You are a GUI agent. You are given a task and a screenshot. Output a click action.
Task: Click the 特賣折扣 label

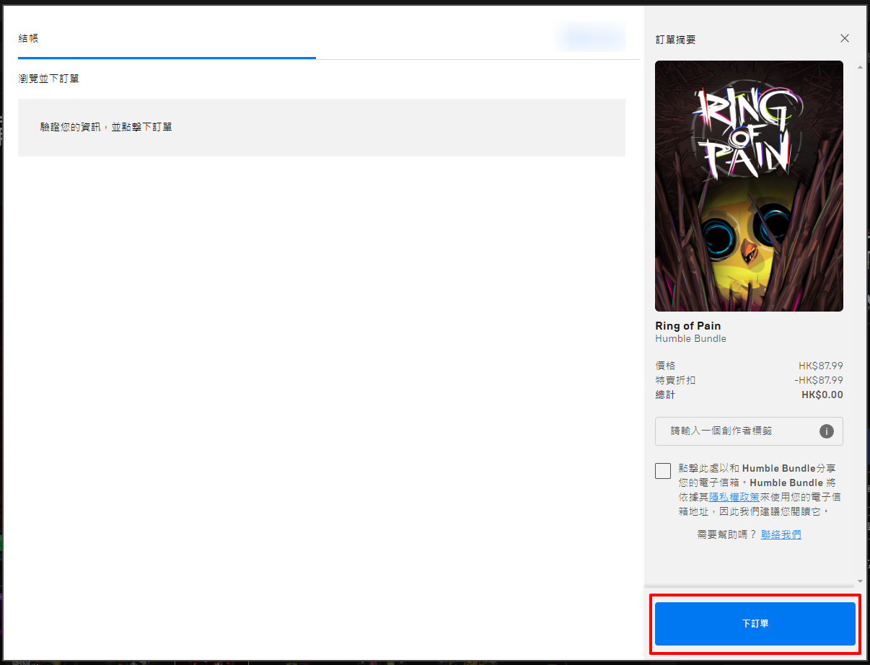tap(676, 380)
